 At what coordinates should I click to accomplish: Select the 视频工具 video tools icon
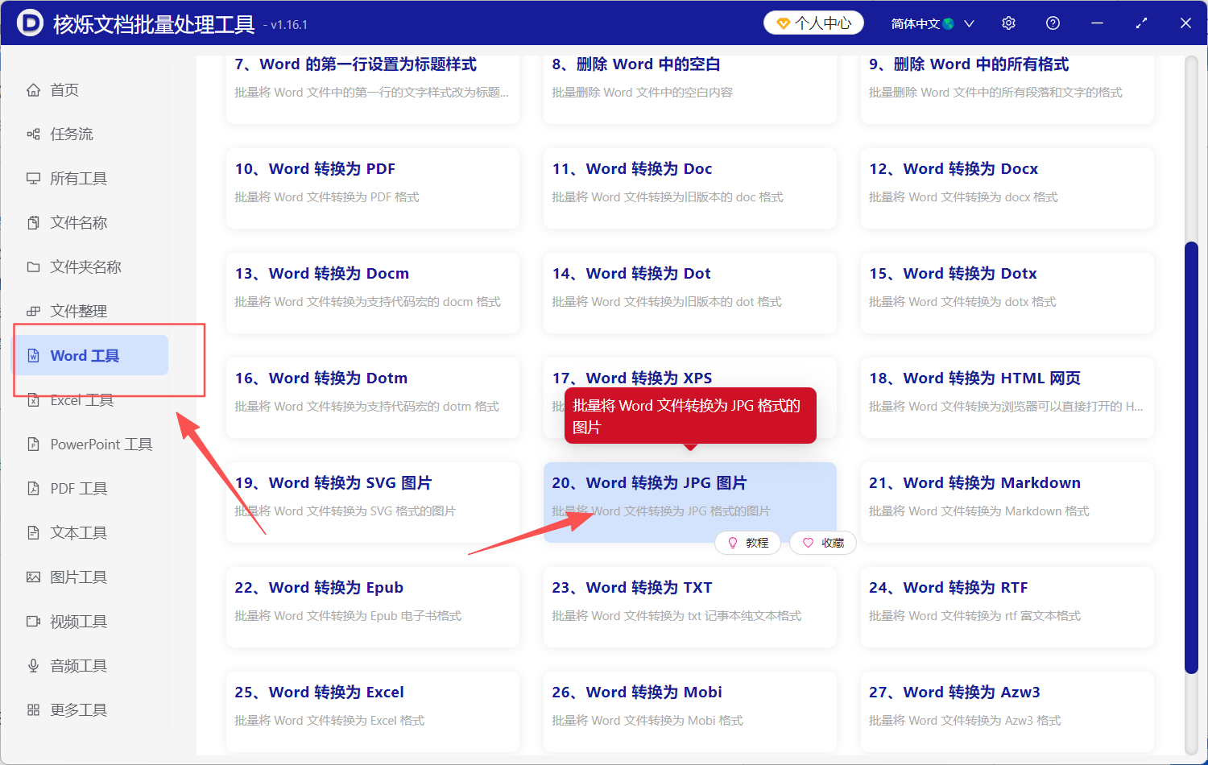[x=34, y=621]
